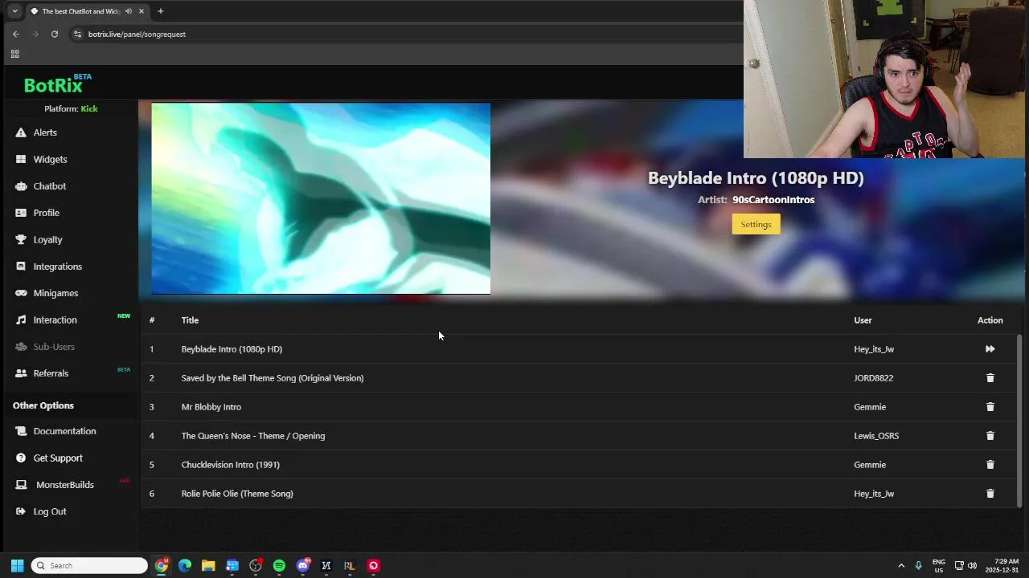Click the Beyblade video thumbnail player

click(321, 198)
